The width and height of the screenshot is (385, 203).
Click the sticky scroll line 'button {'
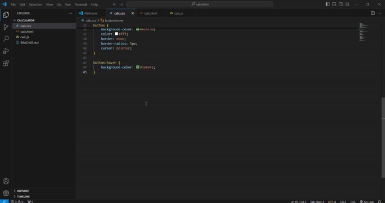click(x=101, y=25)
